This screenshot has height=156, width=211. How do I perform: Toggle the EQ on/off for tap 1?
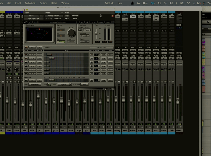[92, 55]
